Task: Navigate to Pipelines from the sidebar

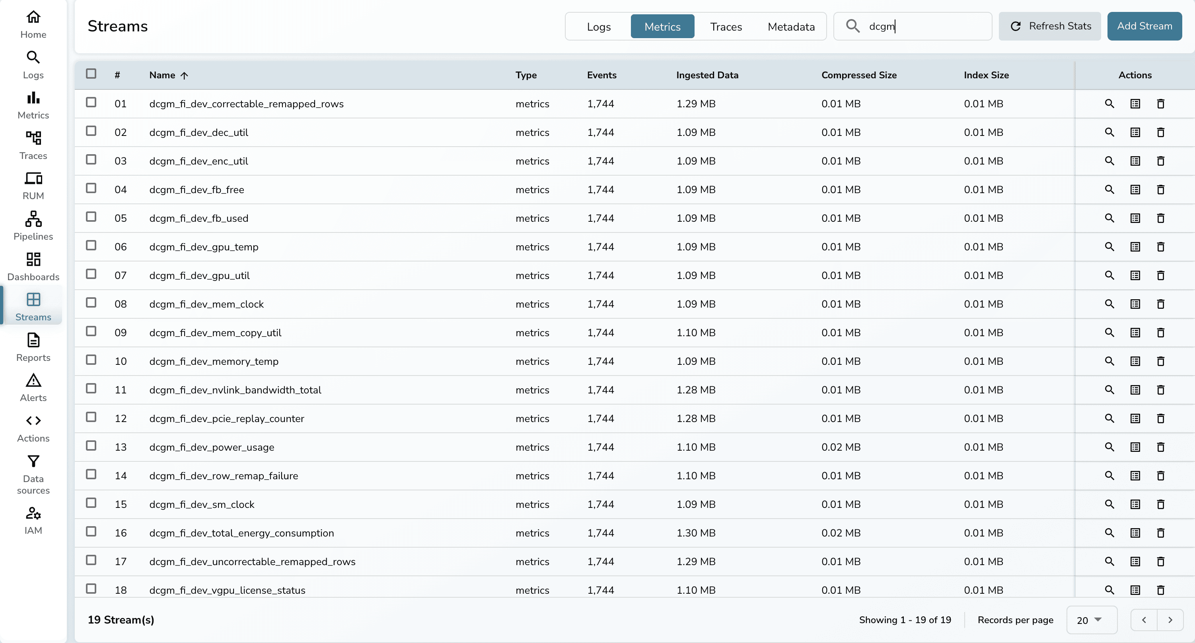Action: pos(33,226)
